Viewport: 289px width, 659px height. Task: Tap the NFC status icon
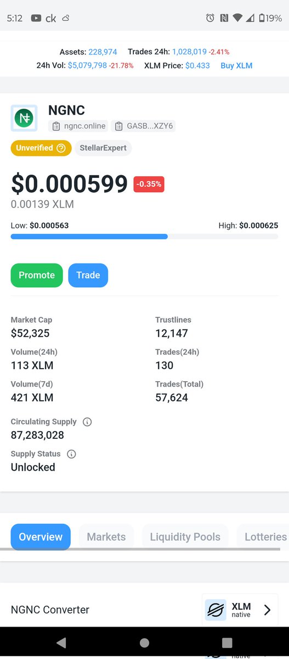coord(224,18)
